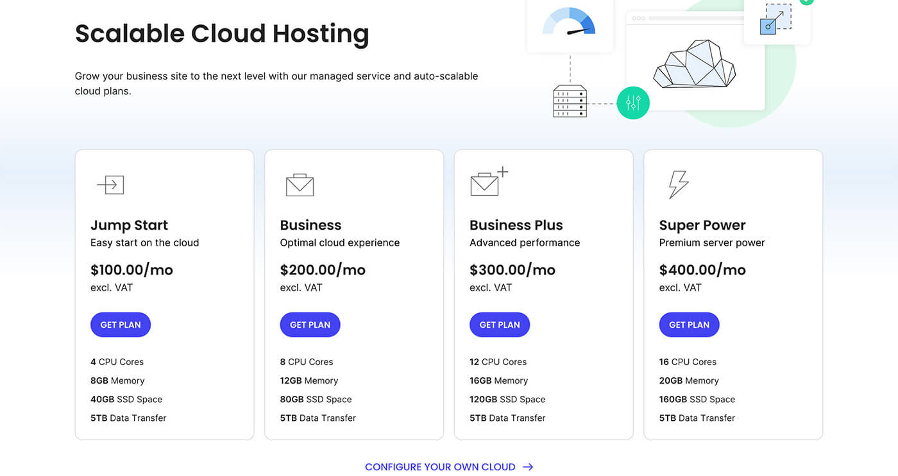The height and width of the screenshot is (476, 898).
Task: Get the Business plan
Action: [x=310, y=325]
